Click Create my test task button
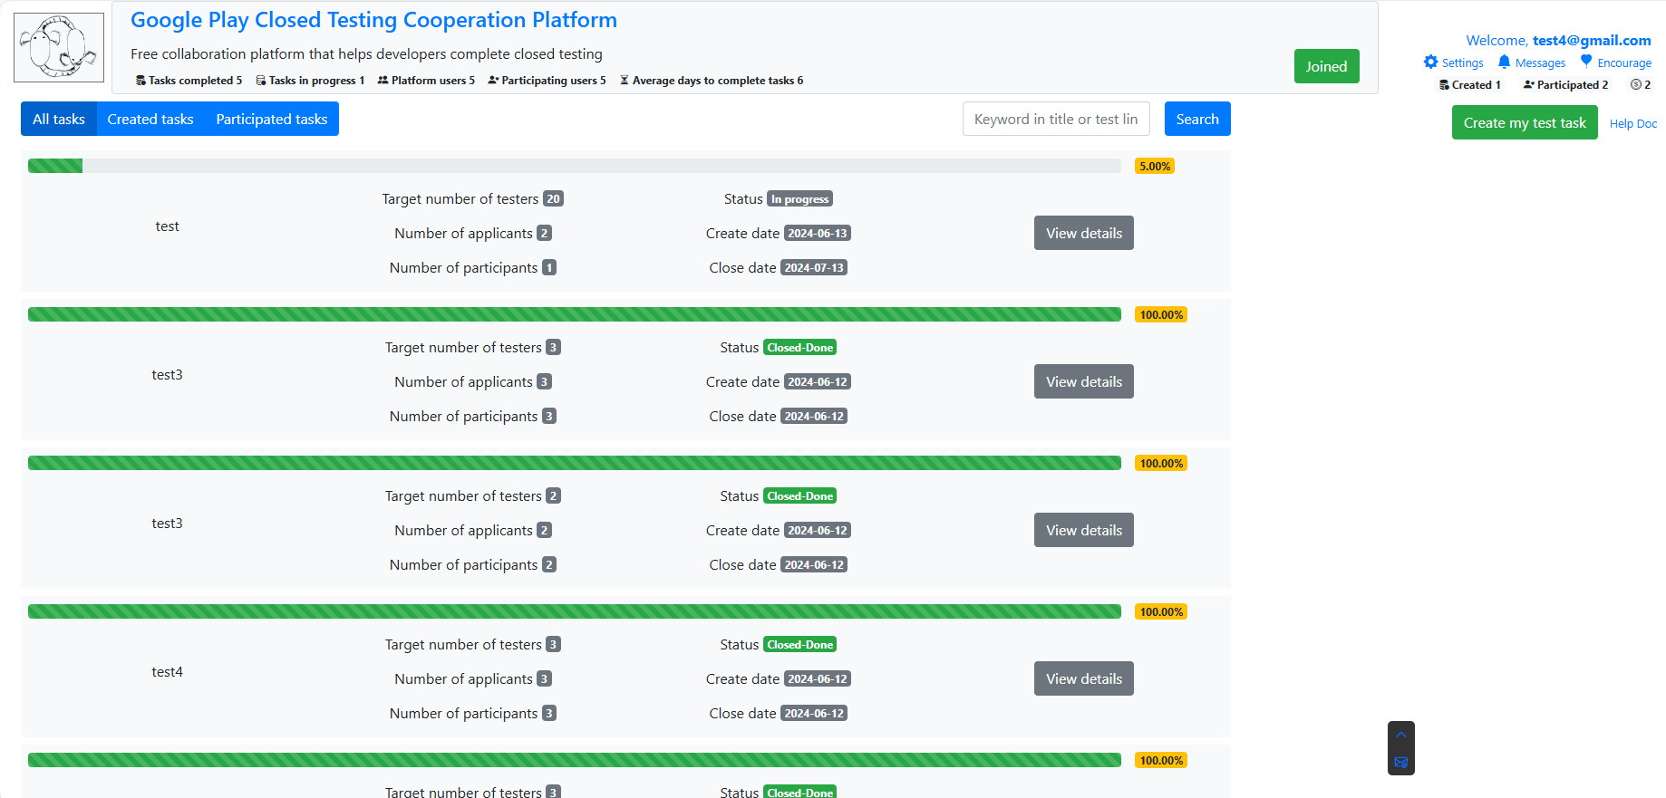Screen dimensions: 1666x798 point(1525,122)
